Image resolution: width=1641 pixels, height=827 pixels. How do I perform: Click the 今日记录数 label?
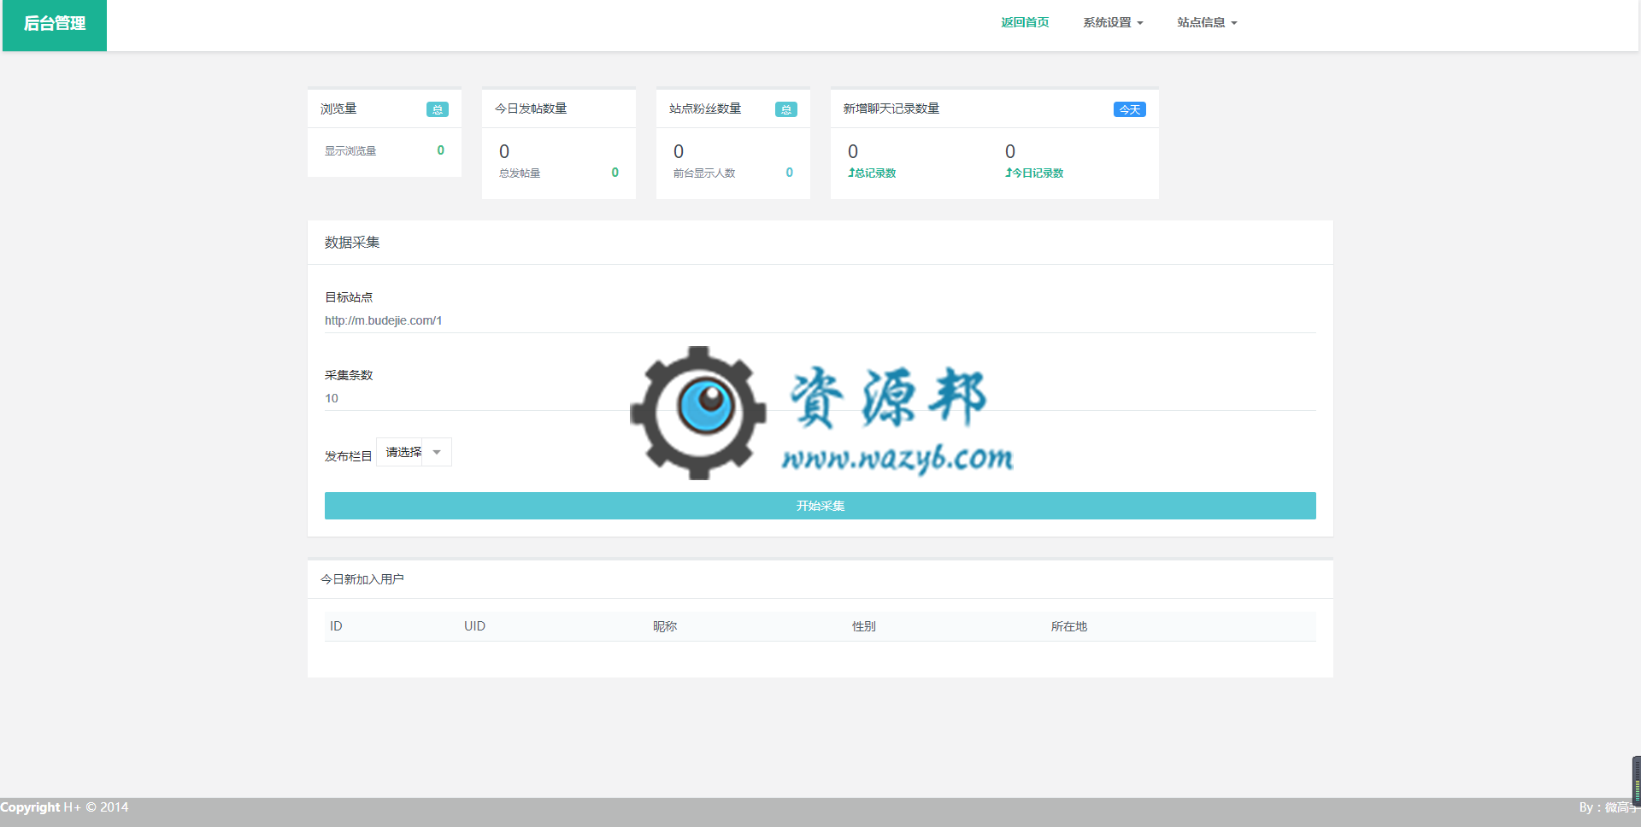(x=1034, y=173)
